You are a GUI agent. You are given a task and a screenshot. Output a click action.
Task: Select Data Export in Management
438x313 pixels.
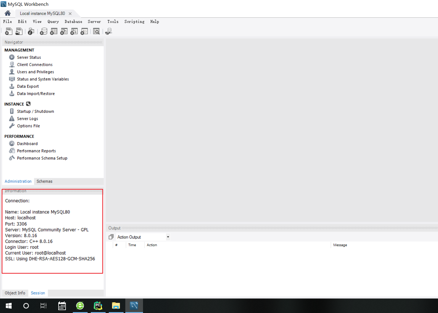click(28, 86)
